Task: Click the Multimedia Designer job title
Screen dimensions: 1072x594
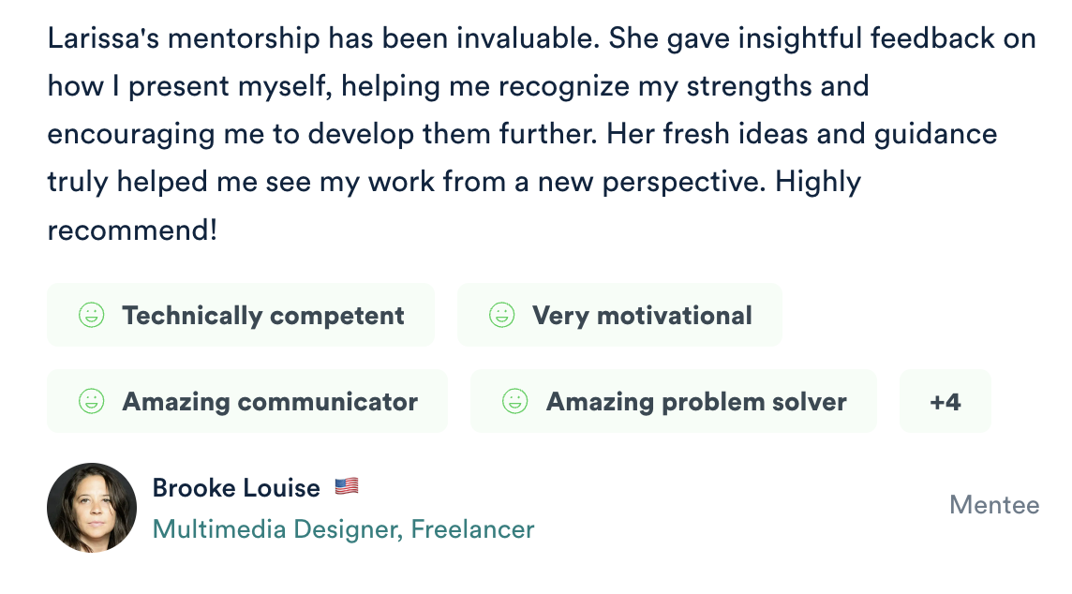Action: click(x=277, y=529)
